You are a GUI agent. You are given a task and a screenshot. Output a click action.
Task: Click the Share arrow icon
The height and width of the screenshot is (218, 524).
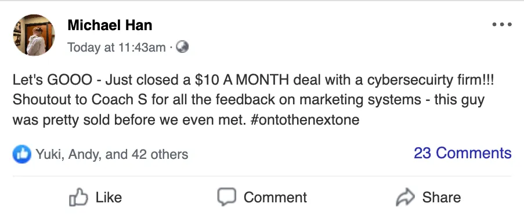[406, 197]
